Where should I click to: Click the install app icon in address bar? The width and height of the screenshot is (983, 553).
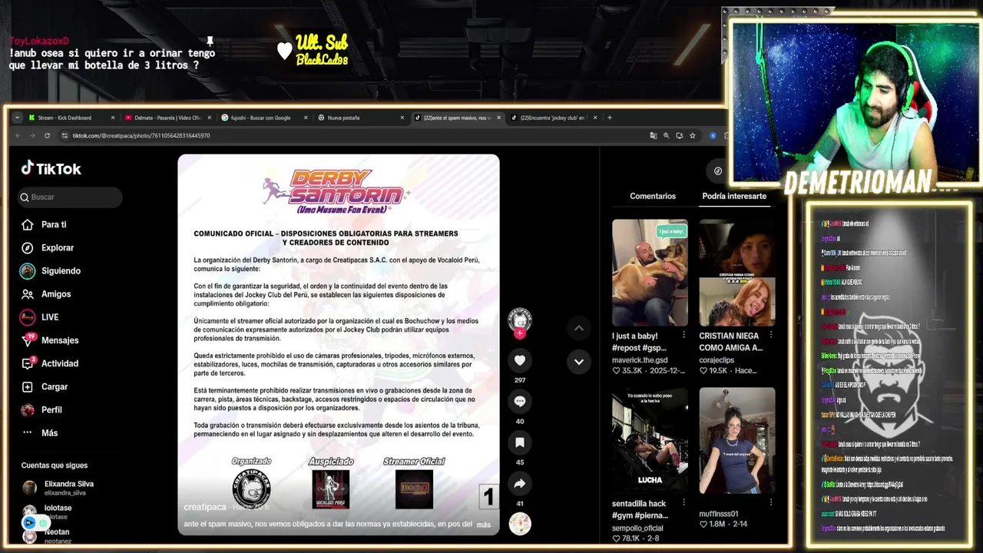pos(680,135)
